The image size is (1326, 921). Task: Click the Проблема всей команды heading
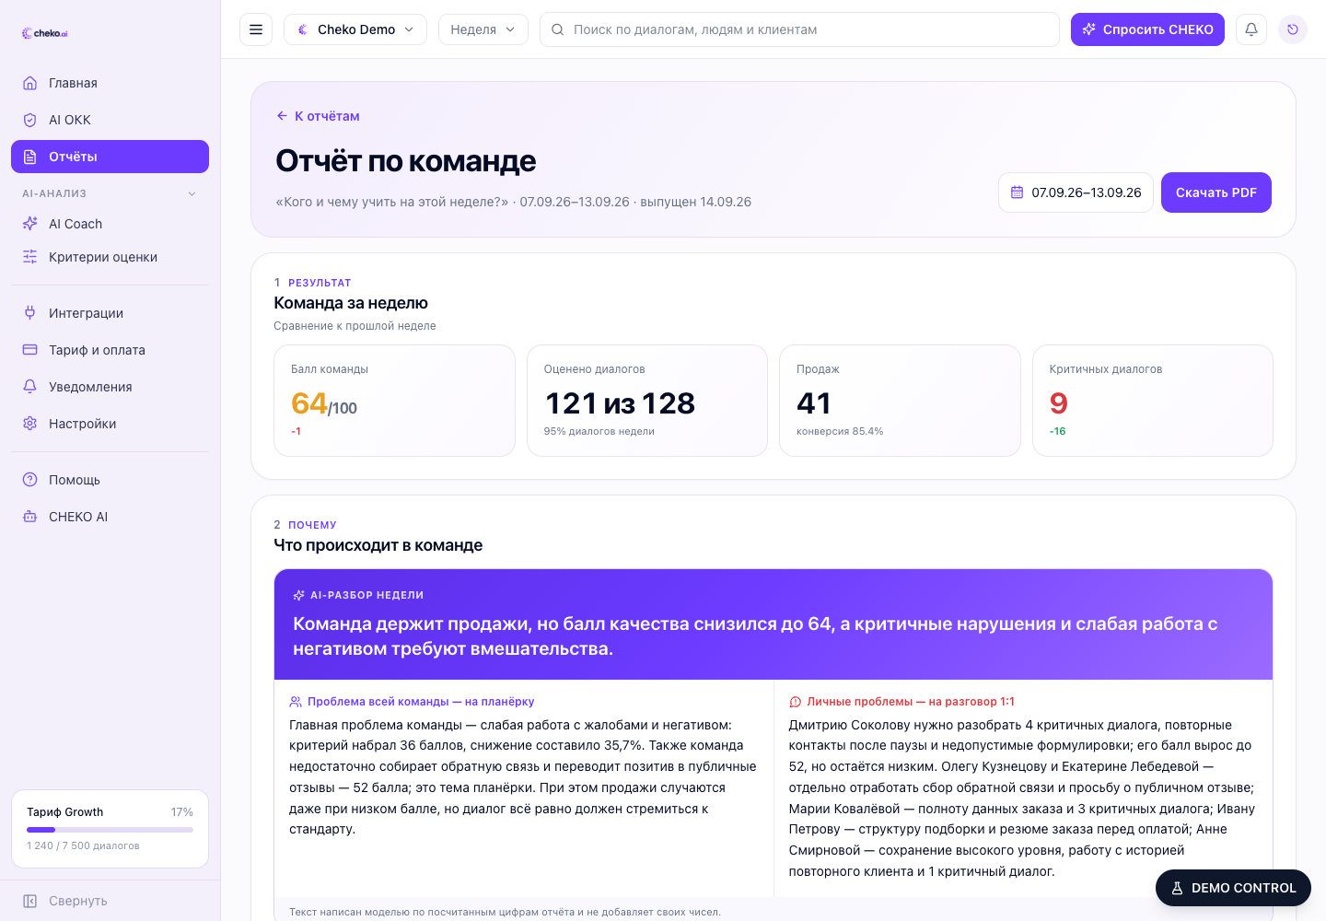coord(421,702)
